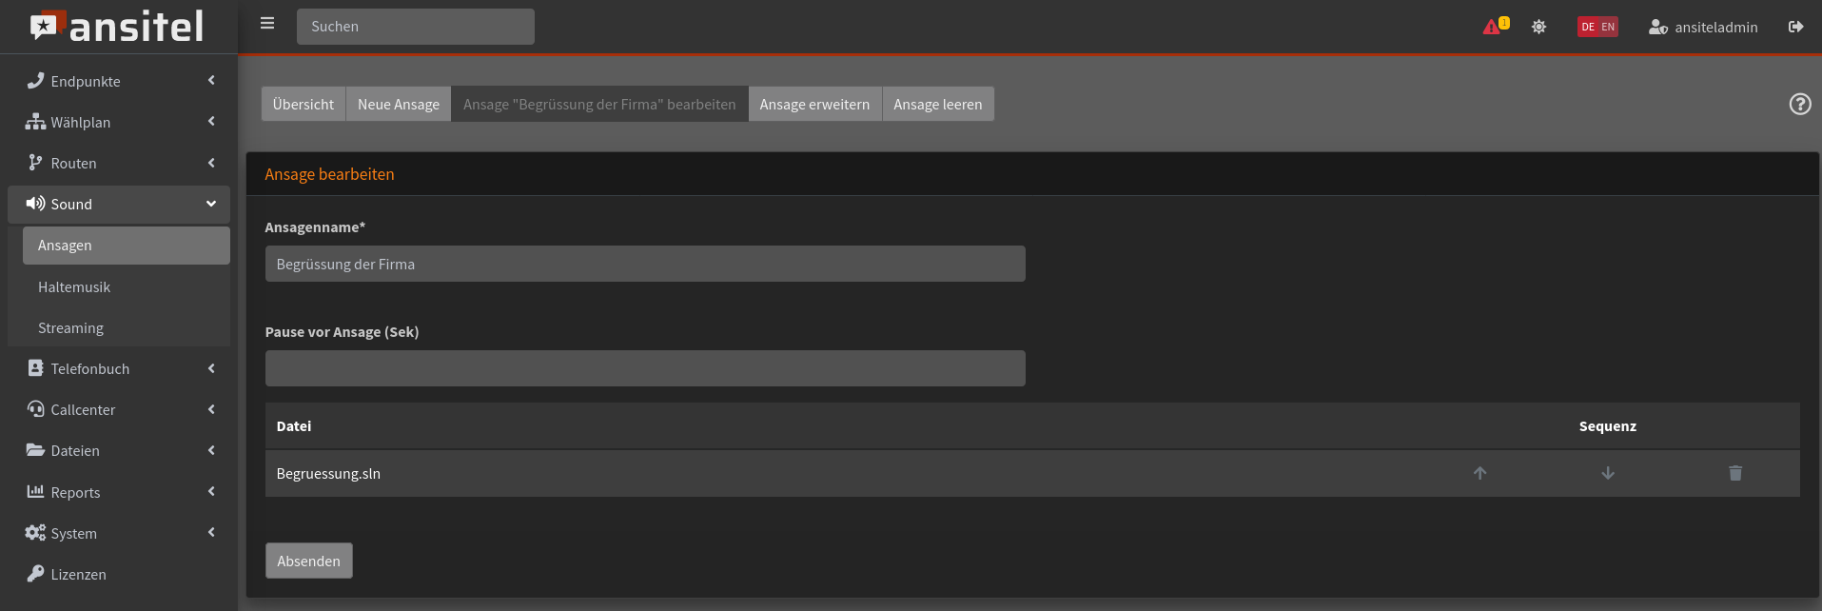Move Begruessung.sln up in sequence

point(1479,473)
